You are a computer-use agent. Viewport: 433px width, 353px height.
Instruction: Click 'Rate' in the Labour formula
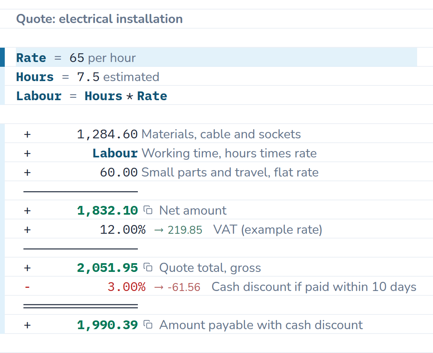pyautogui.click(x=152, y=96)
